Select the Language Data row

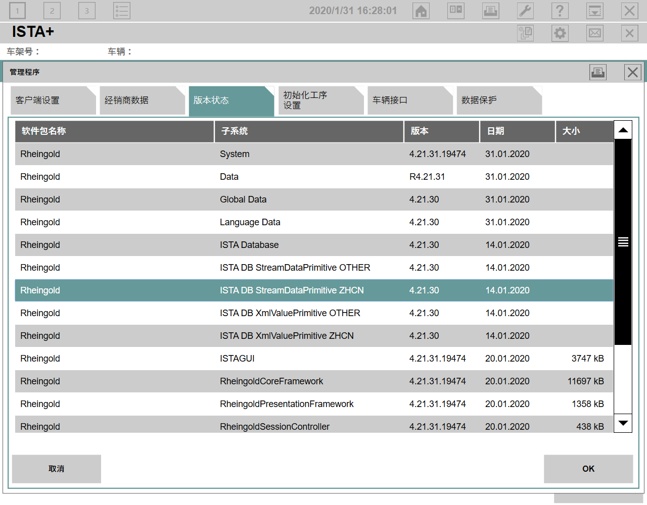point(314,222)
